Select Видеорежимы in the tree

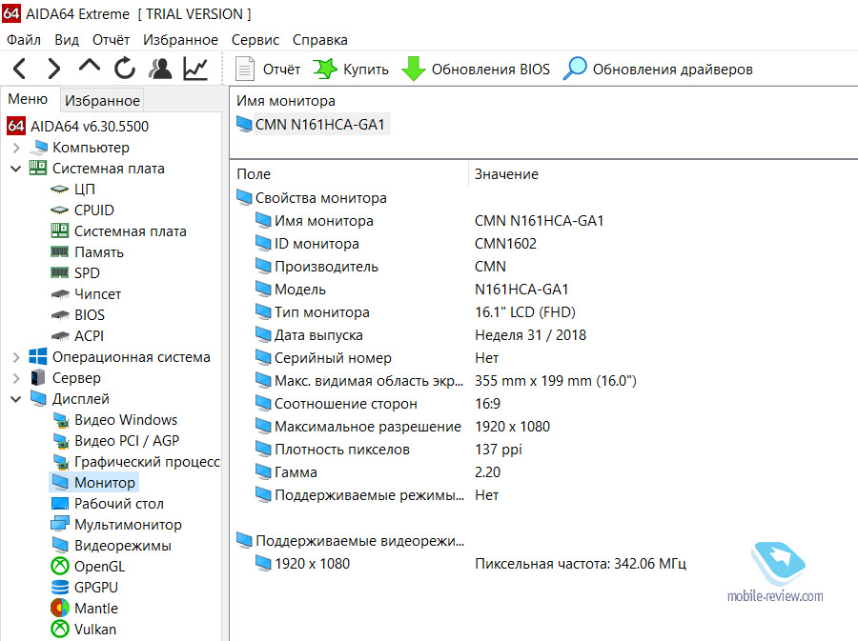tap(112, 546)
